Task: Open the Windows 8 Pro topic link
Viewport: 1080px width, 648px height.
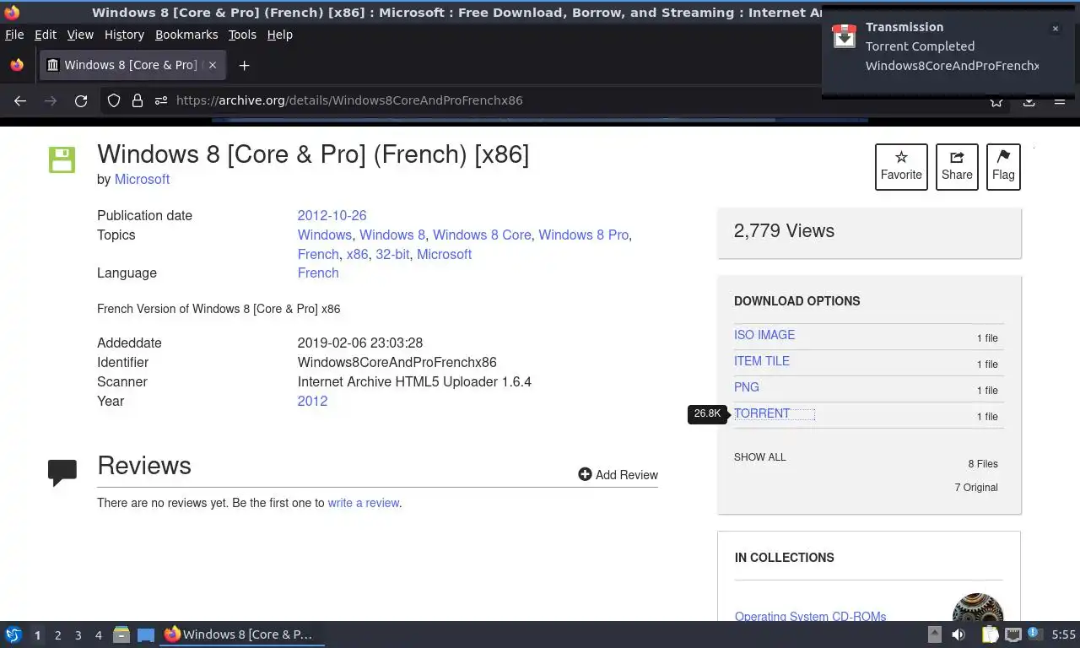Action: coord(583,235)
